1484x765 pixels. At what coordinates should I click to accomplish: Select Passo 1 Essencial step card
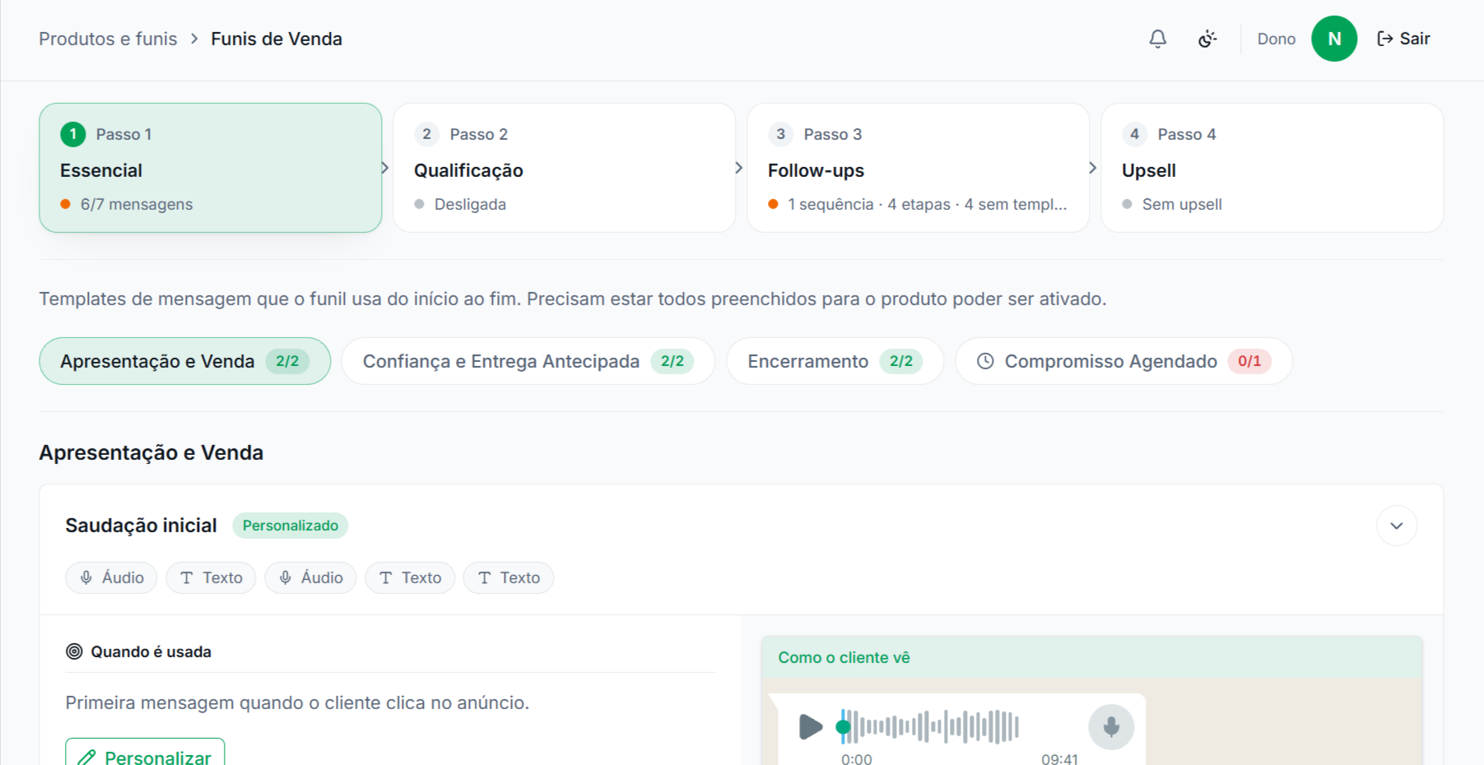(211, 168)
